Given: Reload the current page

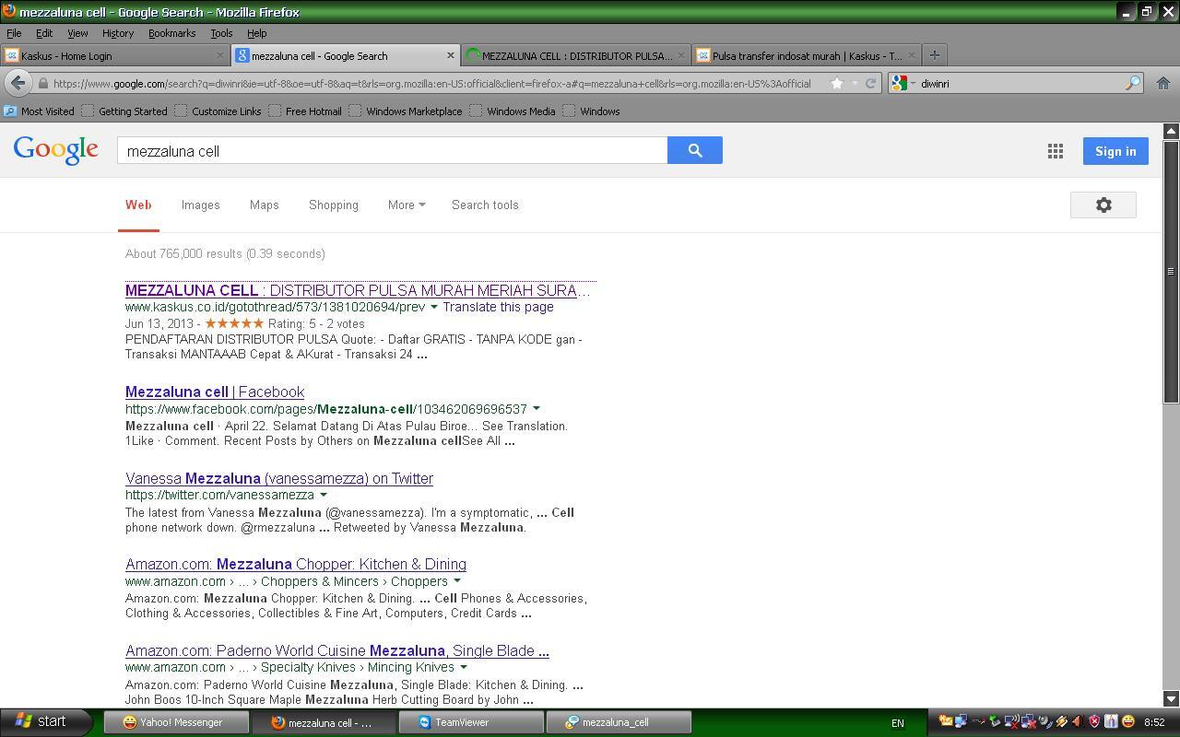Looking at the screenshot, I should [869, 83].
